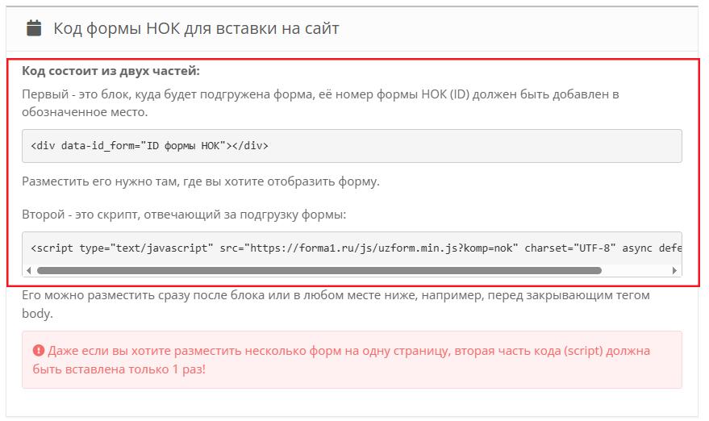Click the "Код формы НОК для вставки" title
This screenshot has height=421, width=709.
pos(196,28)
